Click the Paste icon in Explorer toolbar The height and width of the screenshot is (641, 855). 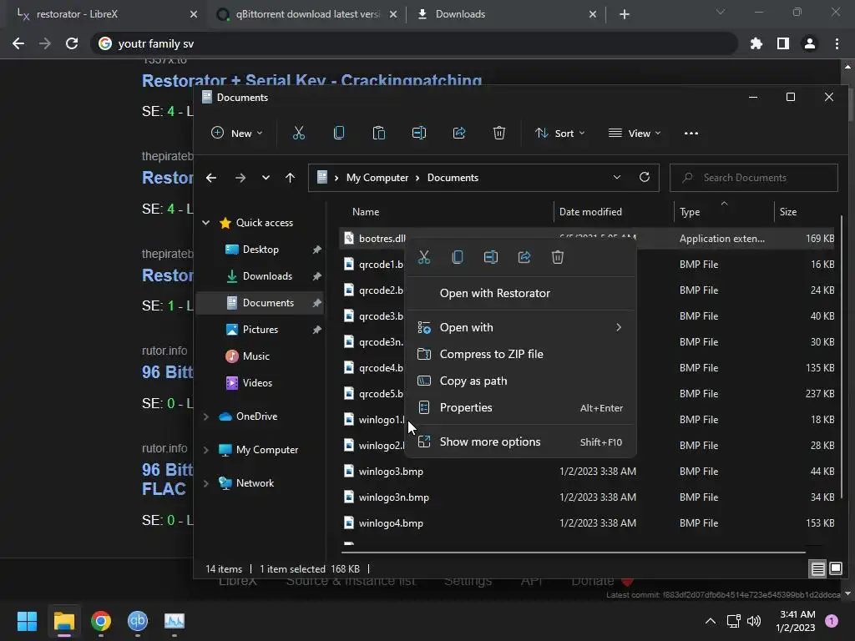[x=378, y=133]
